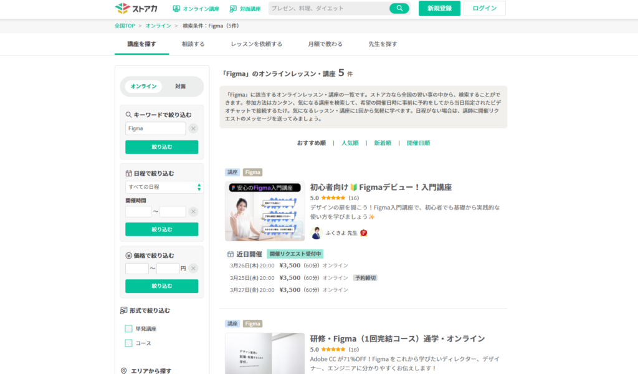Image resolution: width=638 pixels, height=374 pixels.
Task: Sort results by 人気順
Action: (350, 143)
